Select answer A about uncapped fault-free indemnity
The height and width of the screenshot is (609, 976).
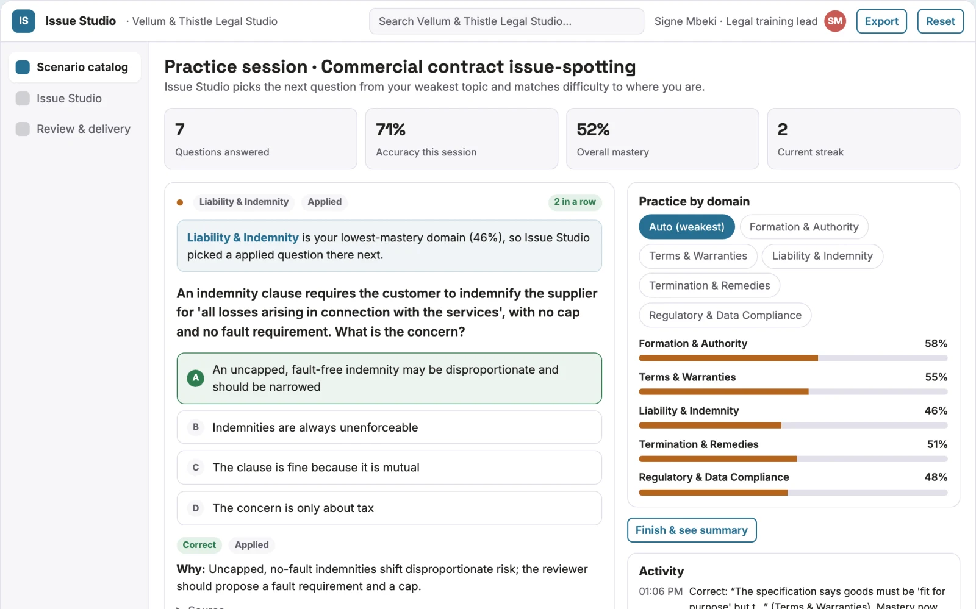click(x=389, y=378)
